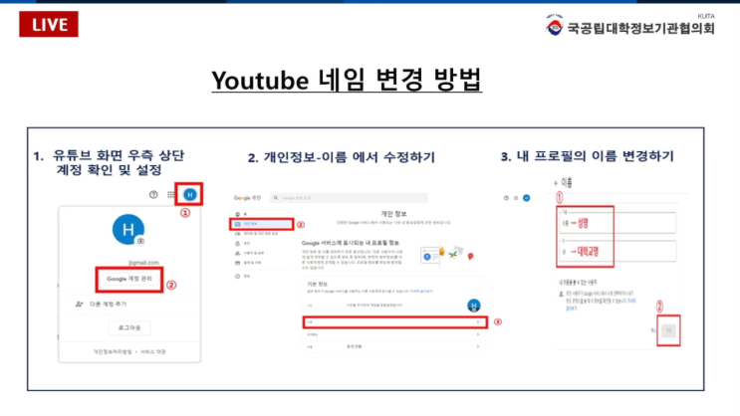Click the last name field marked 대학교명
The width and height of the screenshot is (740, 416).
[617, 252]
